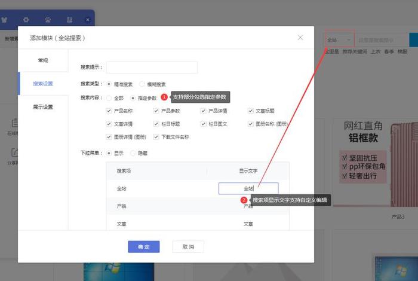
Task: Click the 文章 search item cell
Action: pyautogui.click(x=122, y=224)
